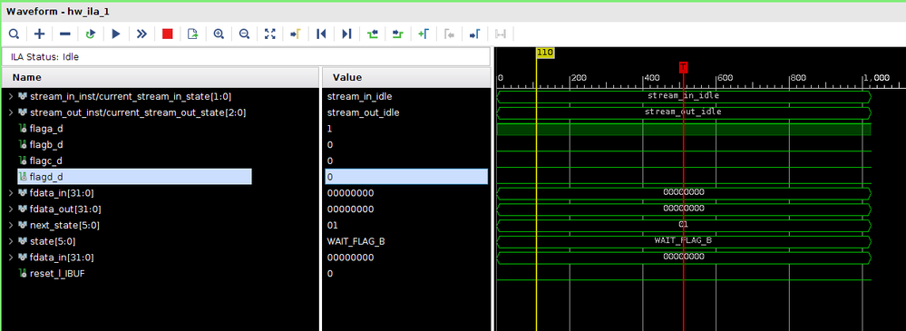Zoom out of the waveform
Screen dimensions: 906x331
[x=245, y=34]
